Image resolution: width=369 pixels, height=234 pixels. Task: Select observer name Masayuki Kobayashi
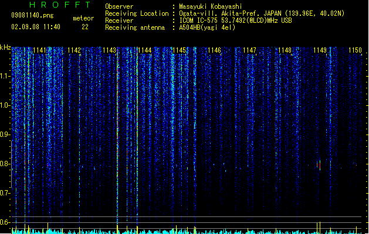click(x=211, y=6)
